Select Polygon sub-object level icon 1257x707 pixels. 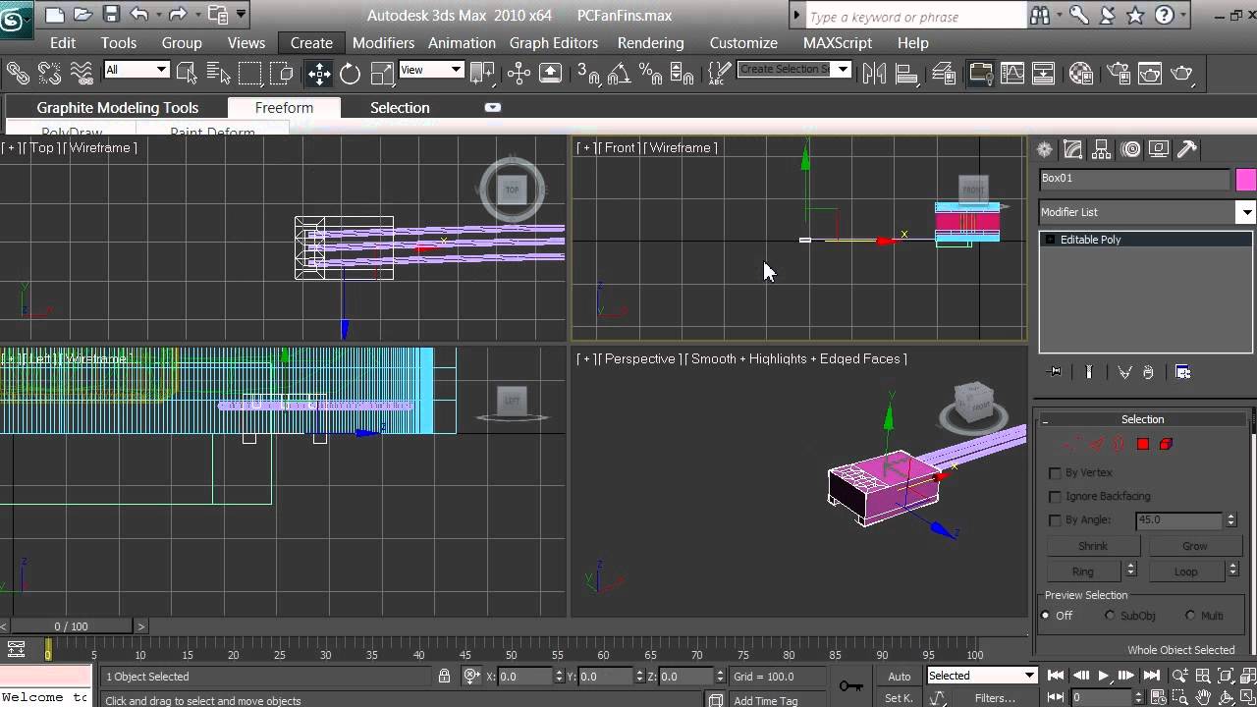click(x=1143, y=444)
